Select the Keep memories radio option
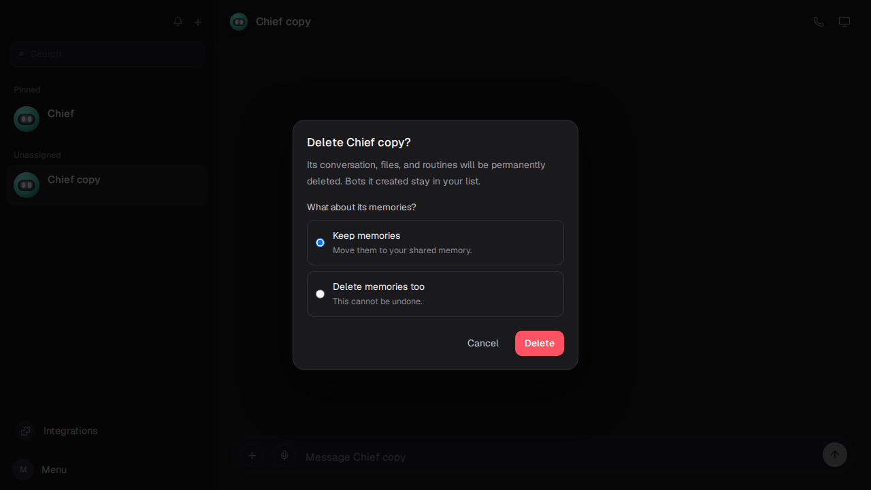Image resolution: width=871 pixels, height=490 pixels. pyautogui.click(x=320, y=242)
